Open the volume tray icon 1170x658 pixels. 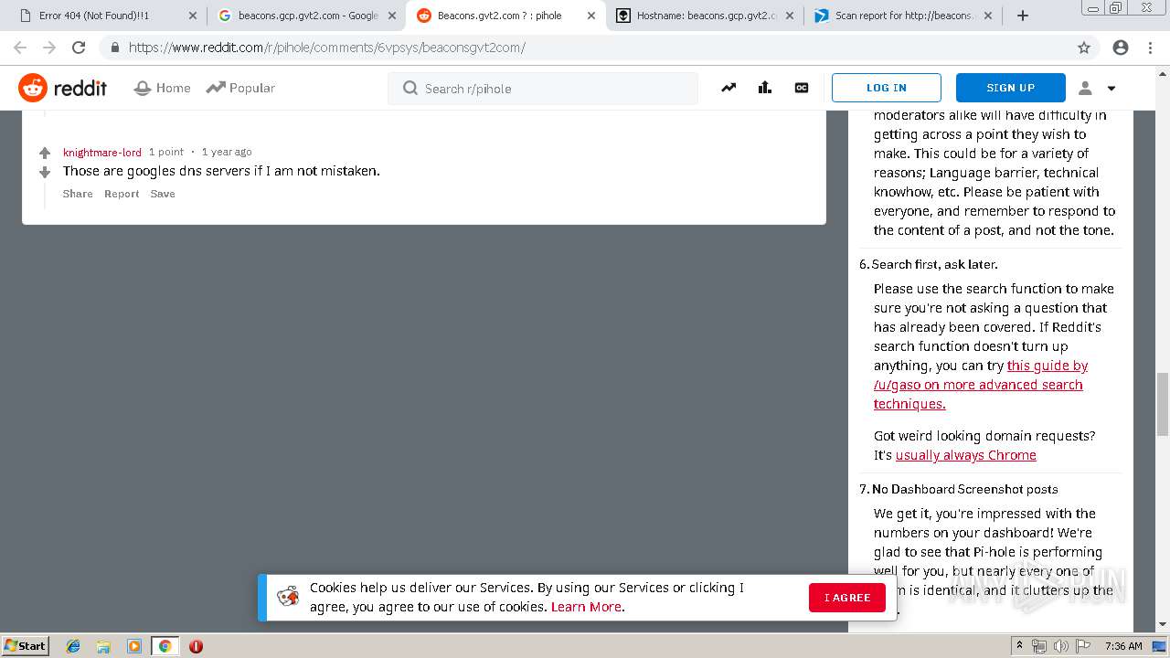(1061, 646)
